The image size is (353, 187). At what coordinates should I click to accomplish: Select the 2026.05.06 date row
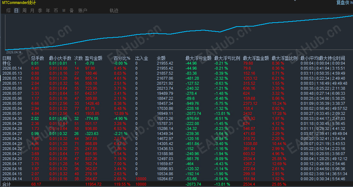[12, 98]
